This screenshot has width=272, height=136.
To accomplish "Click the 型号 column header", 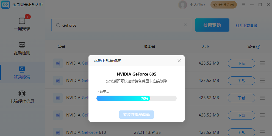I will [61, 47].
